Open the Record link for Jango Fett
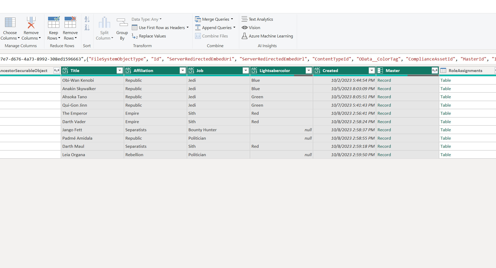This screenshot has height=268, width=496. tap(384, 130)
